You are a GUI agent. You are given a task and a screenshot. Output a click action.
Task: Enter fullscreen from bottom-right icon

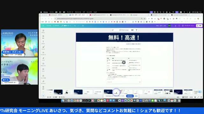198,97
